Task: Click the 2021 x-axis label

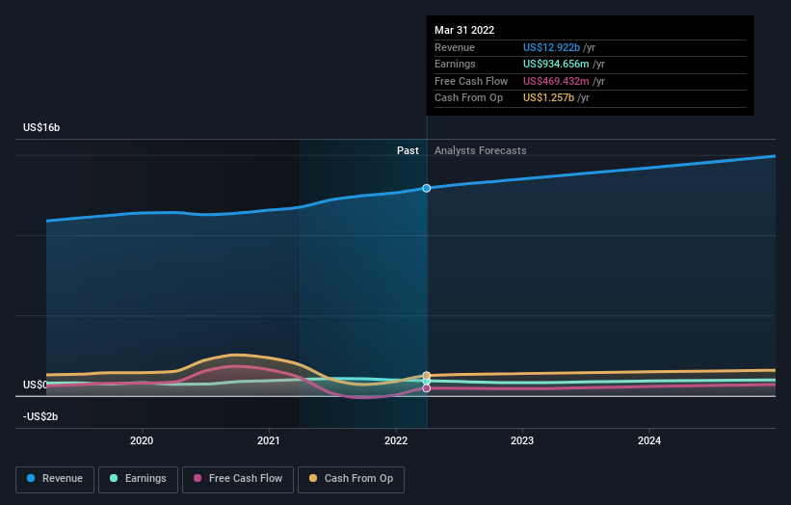Action: [x=269, y=440]
